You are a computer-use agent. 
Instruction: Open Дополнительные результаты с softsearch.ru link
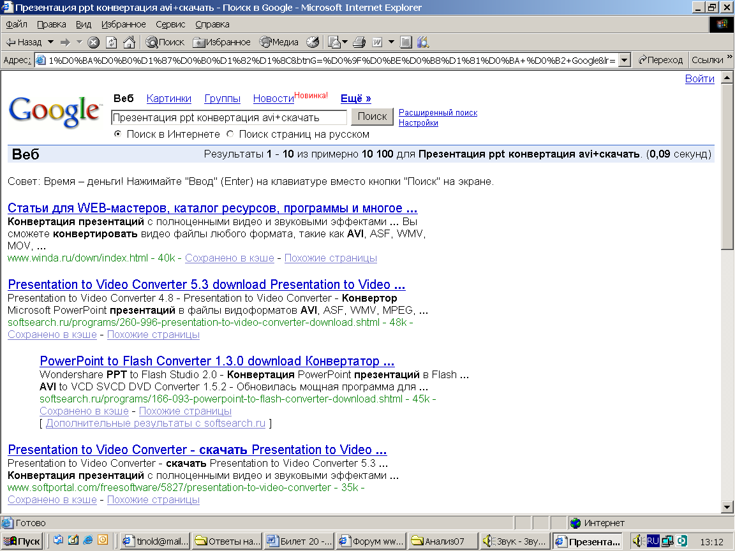156,423
